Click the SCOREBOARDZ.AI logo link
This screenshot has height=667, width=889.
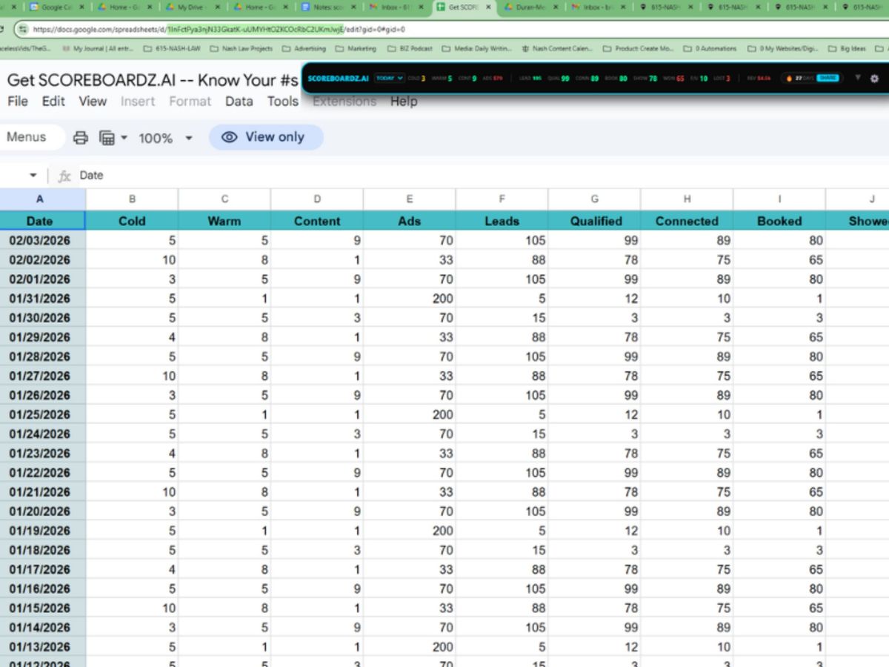tap(338, 78)
